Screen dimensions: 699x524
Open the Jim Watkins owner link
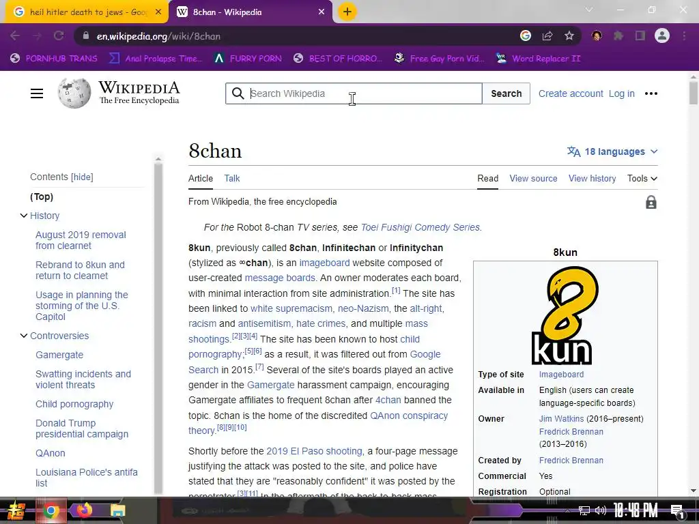point(561,419)
